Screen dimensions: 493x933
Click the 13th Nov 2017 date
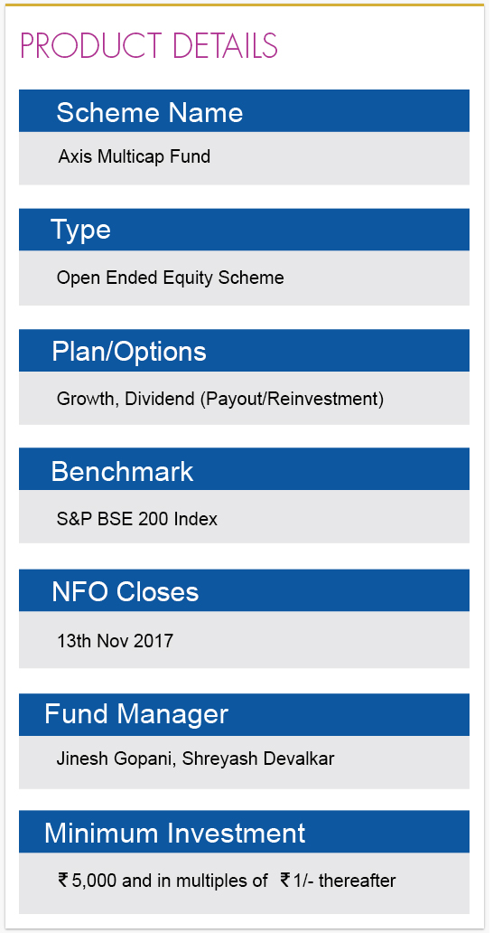(116, 641)
